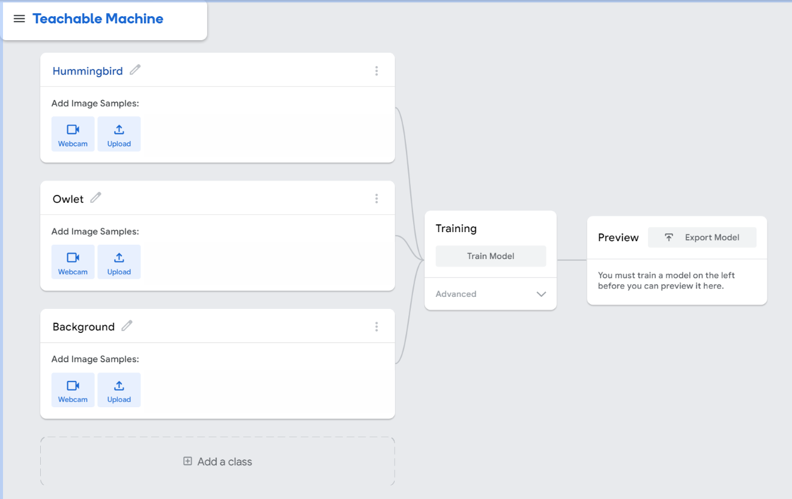Upload image samples to the Owlet class
792x499 pixels.
pos(119,262)
